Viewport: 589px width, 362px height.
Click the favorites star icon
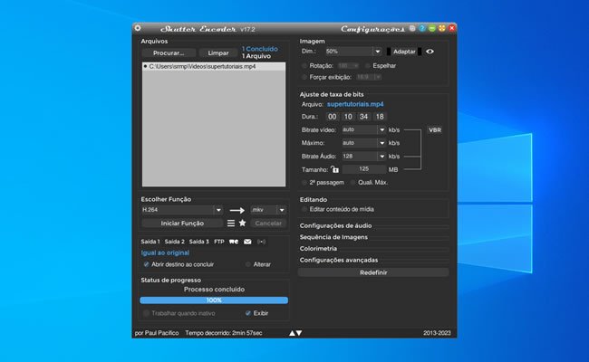[x=243, y=223]
